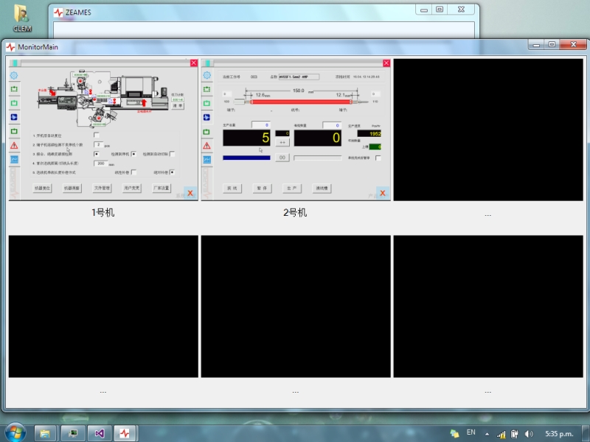Screen dimensions: 590x442
Task: Open the EN language selector in the taskbar
Action: pos(471,432)
